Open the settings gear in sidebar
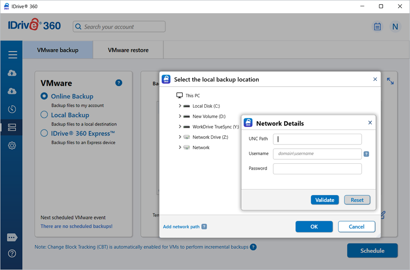Screen dimensions: 410x270 (x=12, y=145)
